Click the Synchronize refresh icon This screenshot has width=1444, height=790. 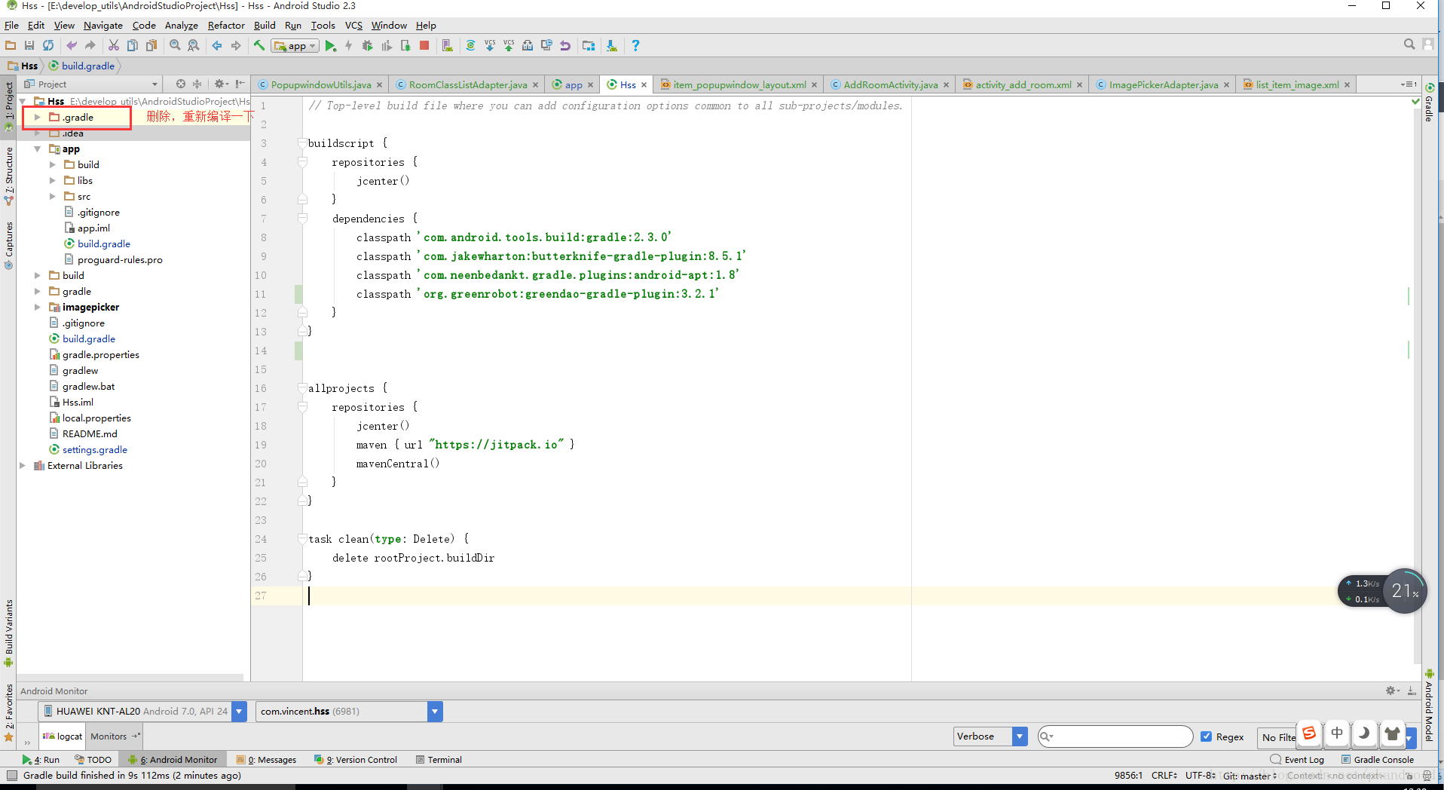point(48,46)
